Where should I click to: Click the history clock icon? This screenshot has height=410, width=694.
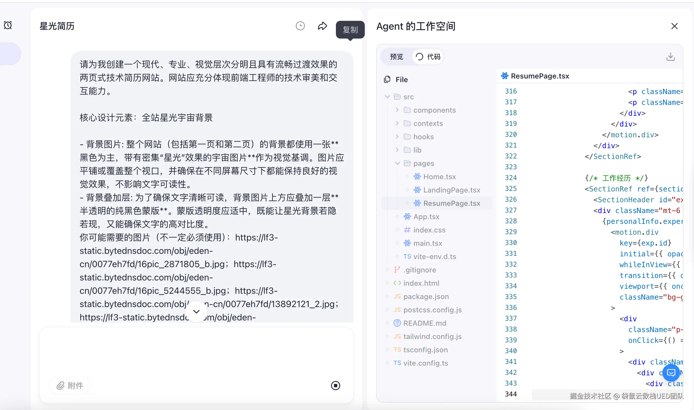tap(300, 26)
